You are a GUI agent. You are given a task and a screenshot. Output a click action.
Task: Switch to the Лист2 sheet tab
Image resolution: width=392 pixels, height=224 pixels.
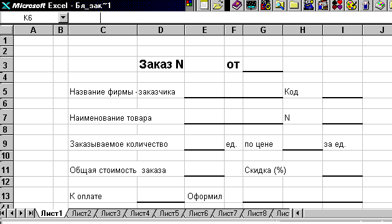(x=82, y=213)
